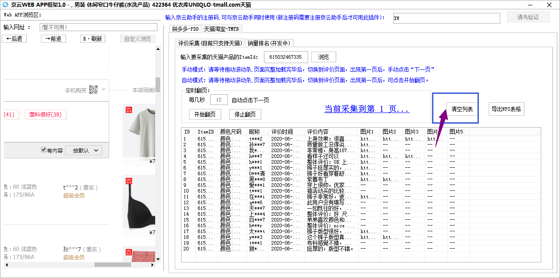The height and width of the screenshot is (278, 560).
Task: Click the horizontal scrollbar left arrow
Action: pyautogui.click(x=6, y=264)
